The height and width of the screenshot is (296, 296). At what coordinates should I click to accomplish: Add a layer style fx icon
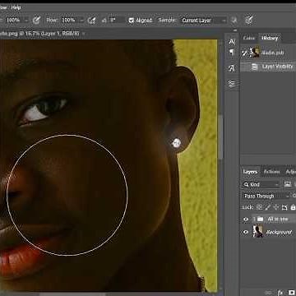[x=280, y=292]
